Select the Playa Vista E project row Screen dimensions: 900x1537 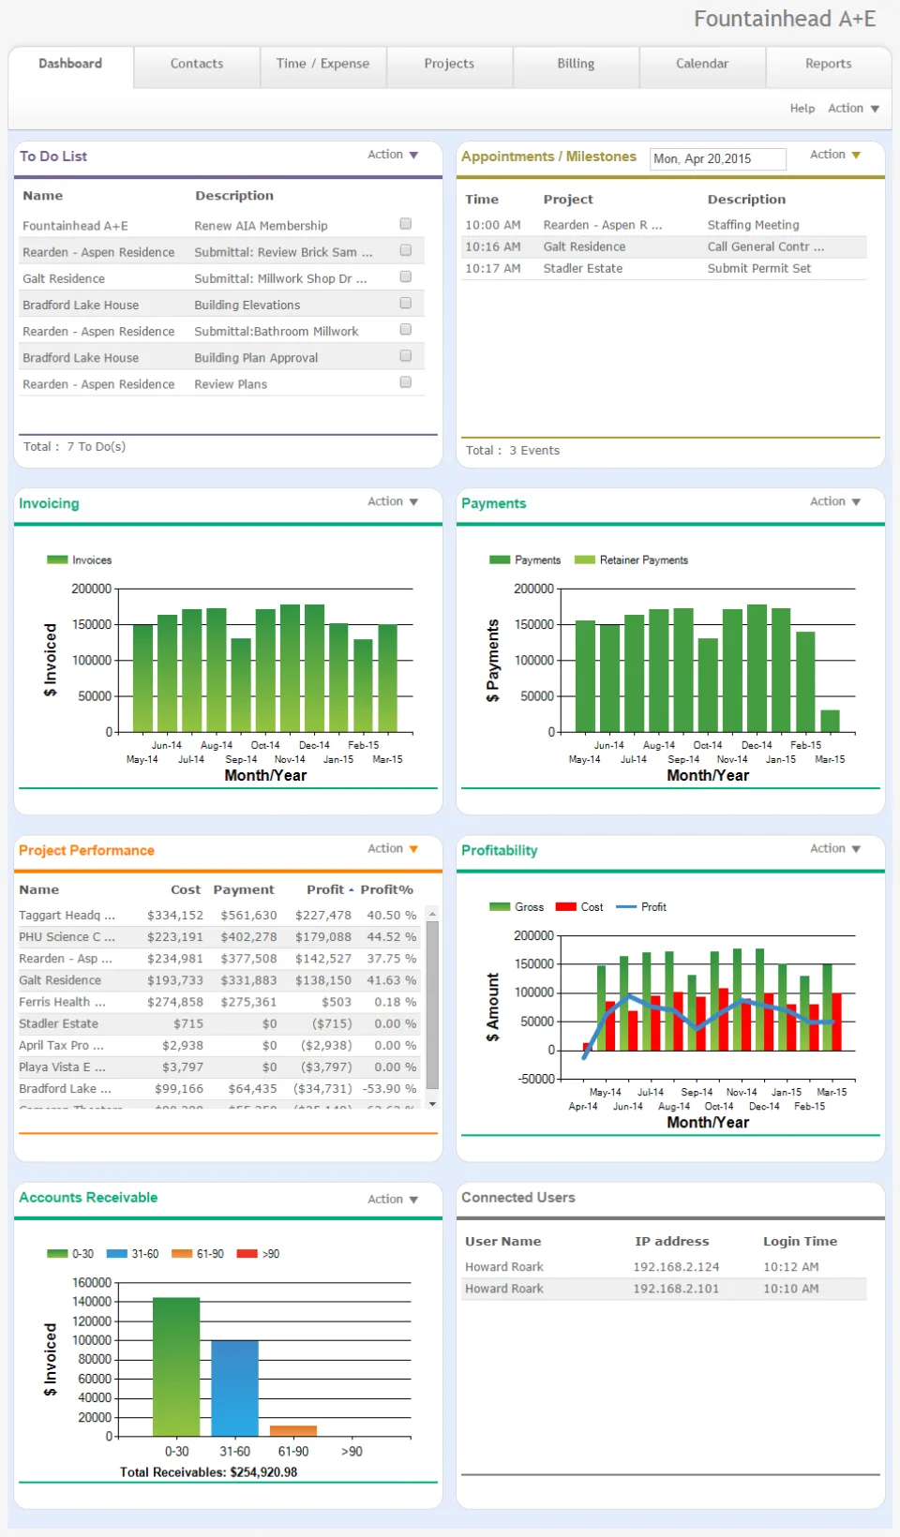(220, 1067)
